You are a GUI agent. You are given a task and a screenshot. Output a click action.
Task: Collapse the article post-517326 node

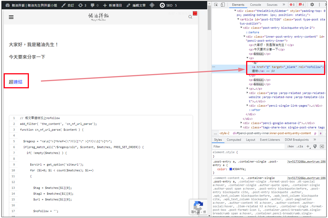[x=238, y=19]
